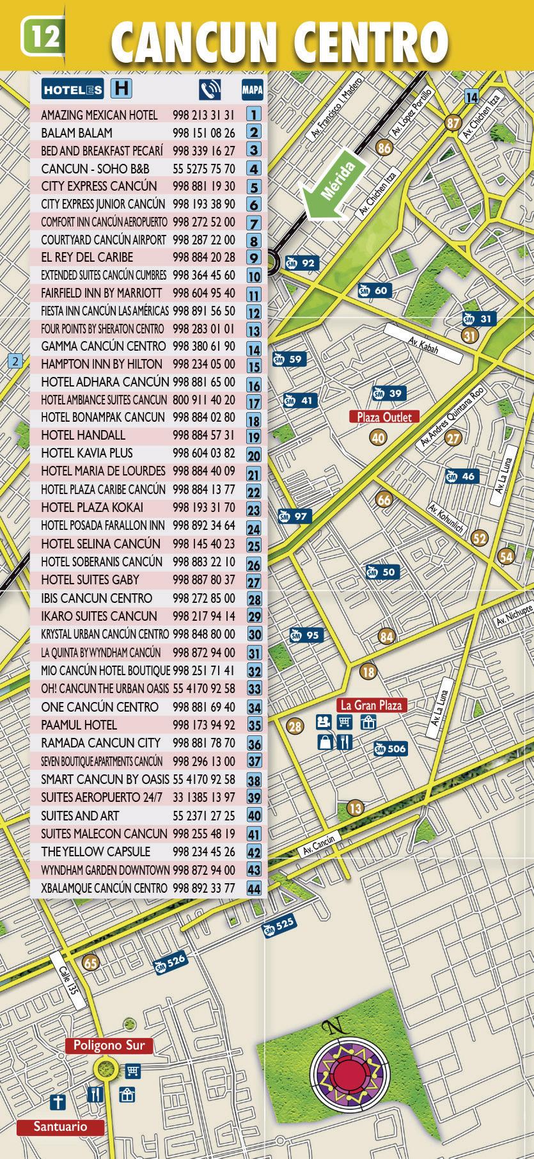Click the church cross icon above Santuario
The width and height of the screenshot is (534, 1159).
[x=58, y=1102]
